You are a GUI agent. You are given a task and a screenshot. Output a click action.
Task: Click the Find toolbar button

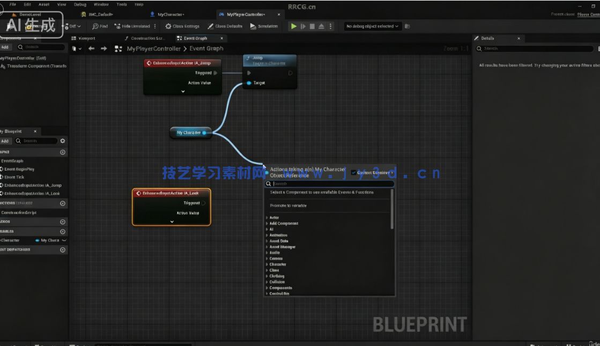[x=100, y=26]
